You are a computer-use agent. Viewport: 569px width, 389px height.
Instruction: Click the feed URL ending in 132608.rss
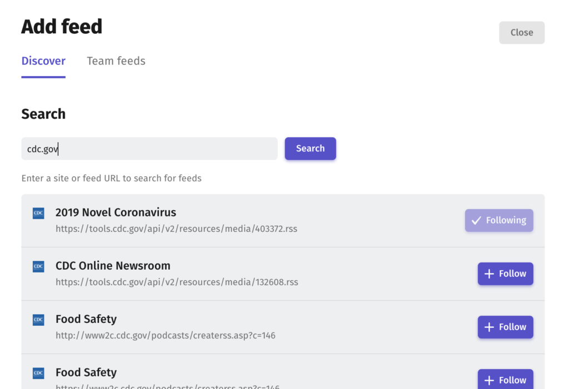click(177, 282)
